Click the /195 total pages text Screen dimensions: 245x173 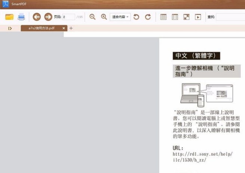[x=80, y=17]
